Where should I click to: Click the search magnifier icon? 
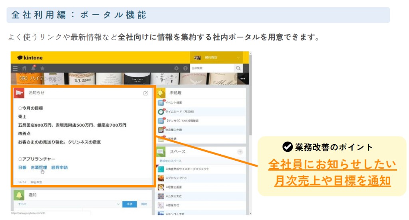pyautogui.click(x=238, y=69)
